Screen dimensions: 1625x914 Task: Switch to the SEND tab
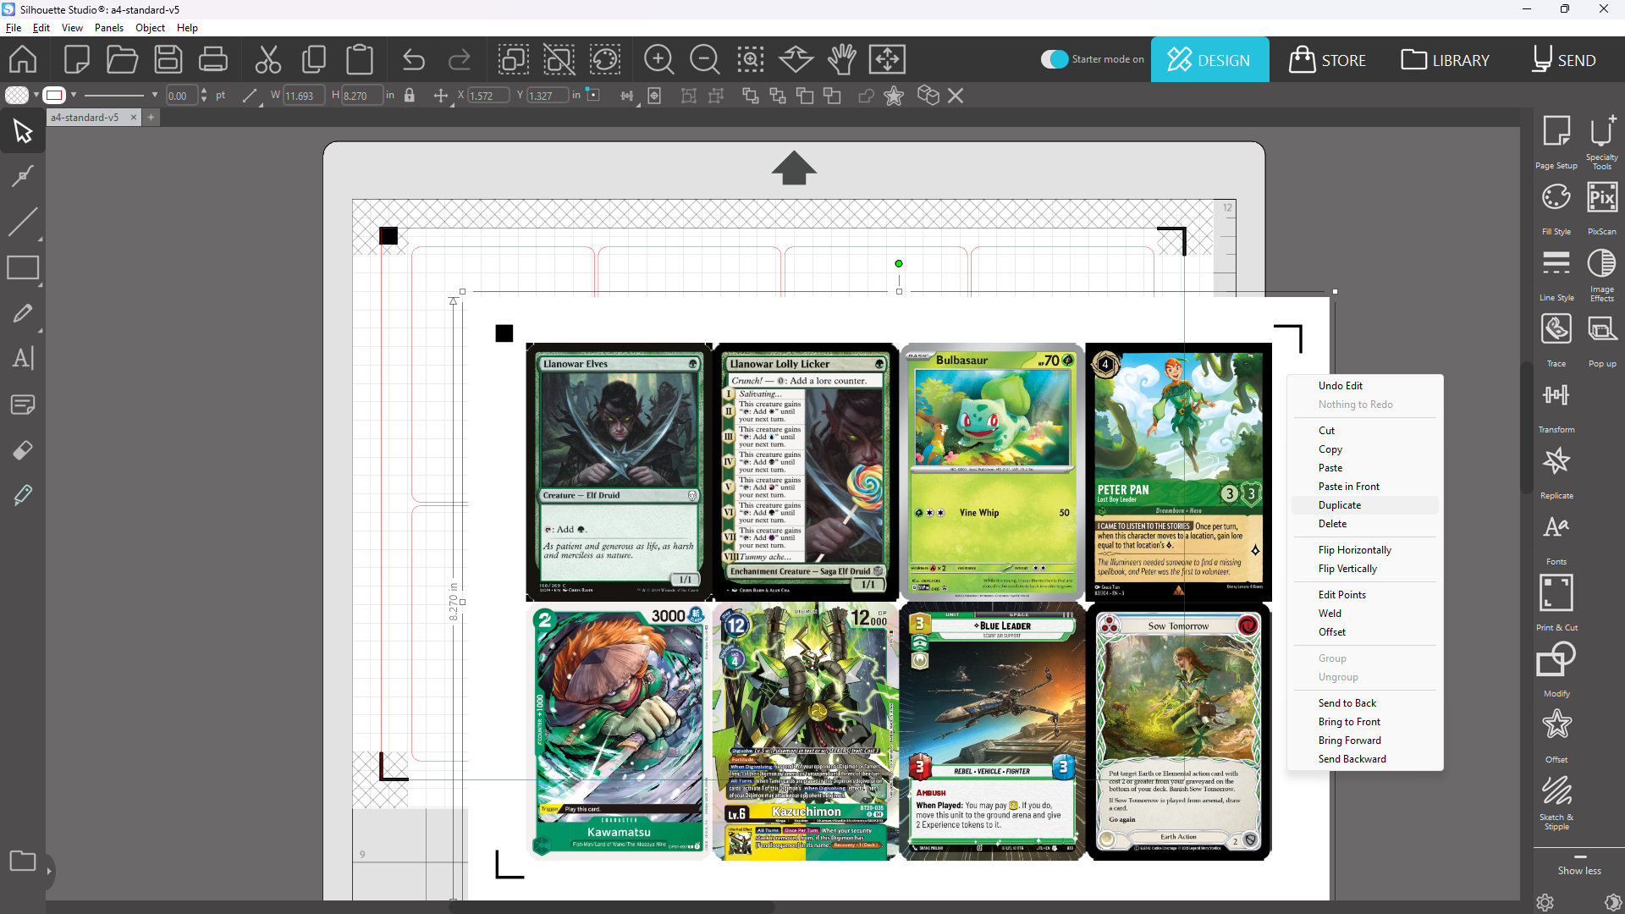1564,59
